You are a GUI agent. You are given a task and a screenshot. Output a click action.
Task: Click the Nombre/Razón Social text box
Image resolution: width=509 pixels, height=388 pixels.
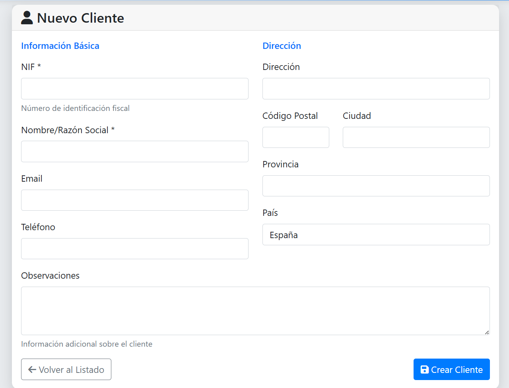coord(134,151)
